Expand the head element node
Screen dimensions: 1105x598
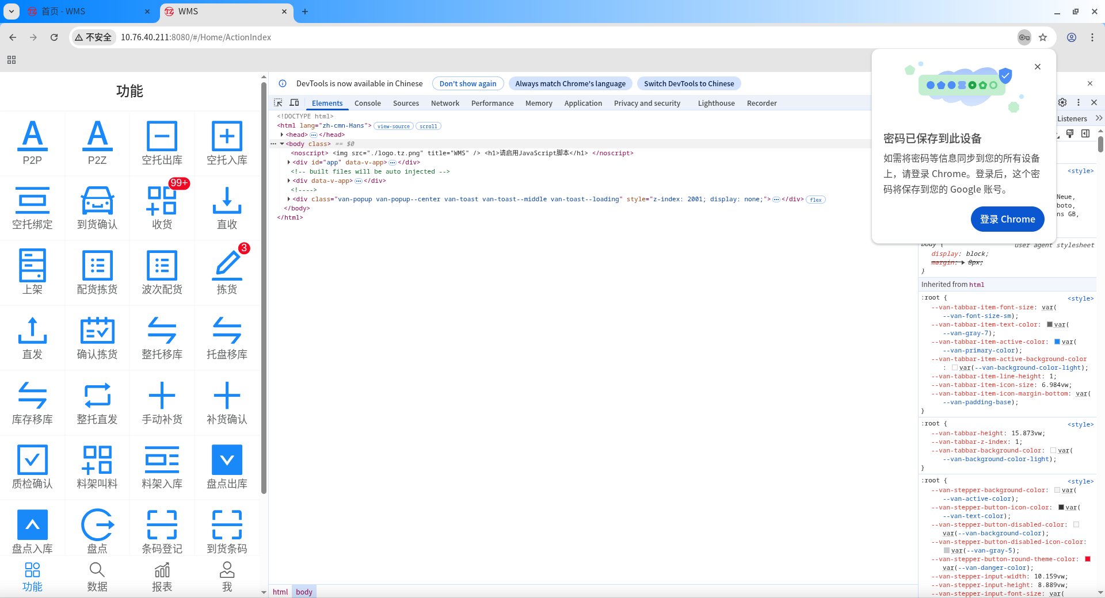[282, 135]
